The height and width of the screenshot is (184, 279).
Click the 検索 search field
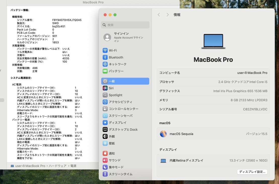(x=125, y=25)
